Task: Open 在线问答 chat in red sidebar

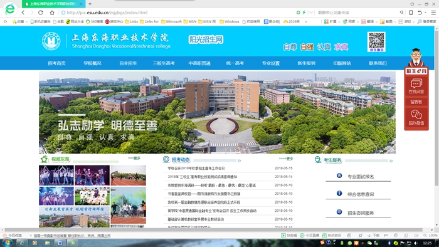Action: click(x=416, y=86)
